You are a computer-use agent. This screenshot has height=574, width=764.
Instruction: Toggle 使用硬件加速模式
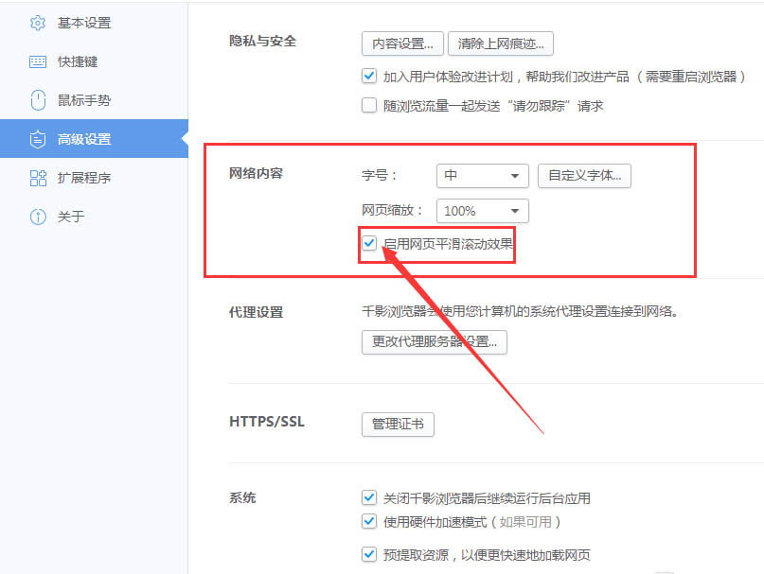coord(368,521)
